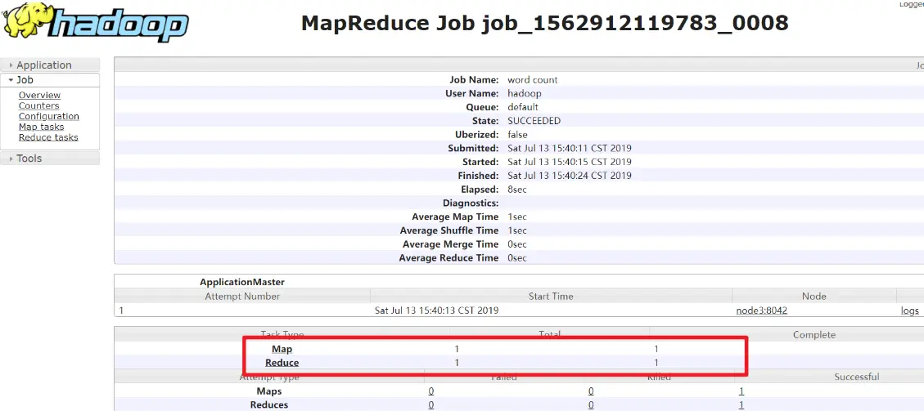The image size is (924, 411).
Task: Collapse the Job sidebar section
Action: point(50,80)
